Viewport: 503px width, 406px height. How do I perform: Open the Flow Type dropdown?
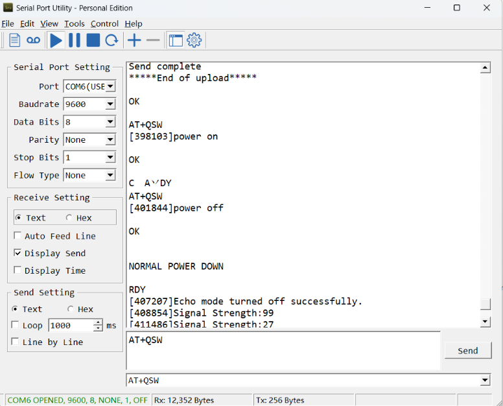click(x=110, y=175)
